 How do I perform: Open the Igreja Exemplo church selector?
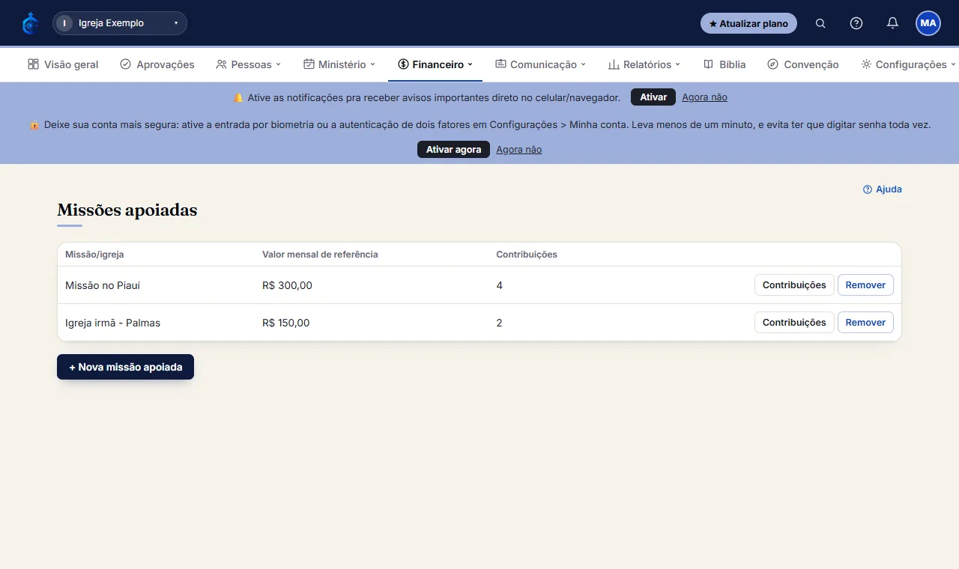[120, 23]
